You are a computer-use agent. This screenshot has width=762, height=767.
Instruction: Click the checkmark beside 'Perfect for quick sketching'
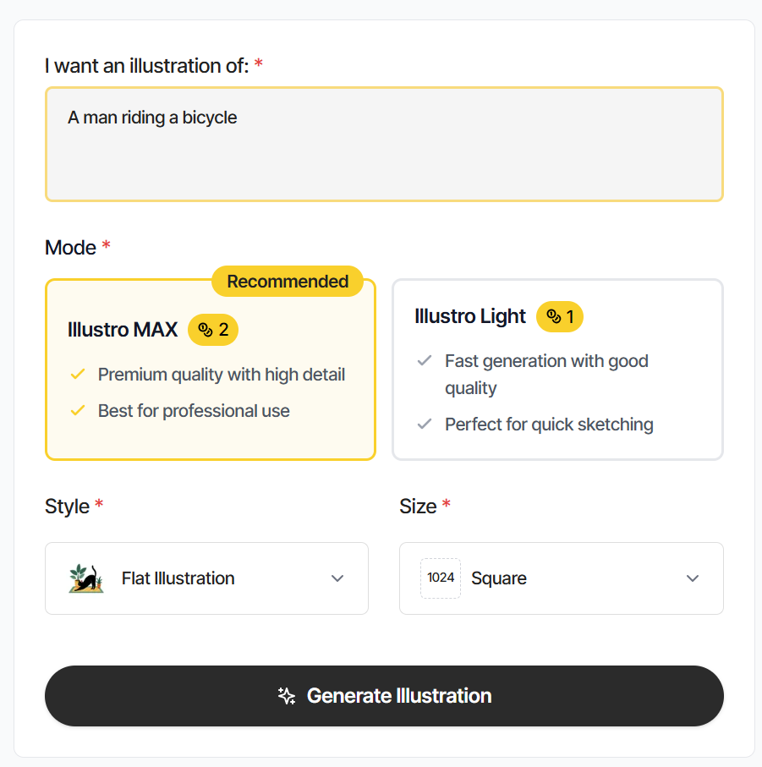[425, 424]
